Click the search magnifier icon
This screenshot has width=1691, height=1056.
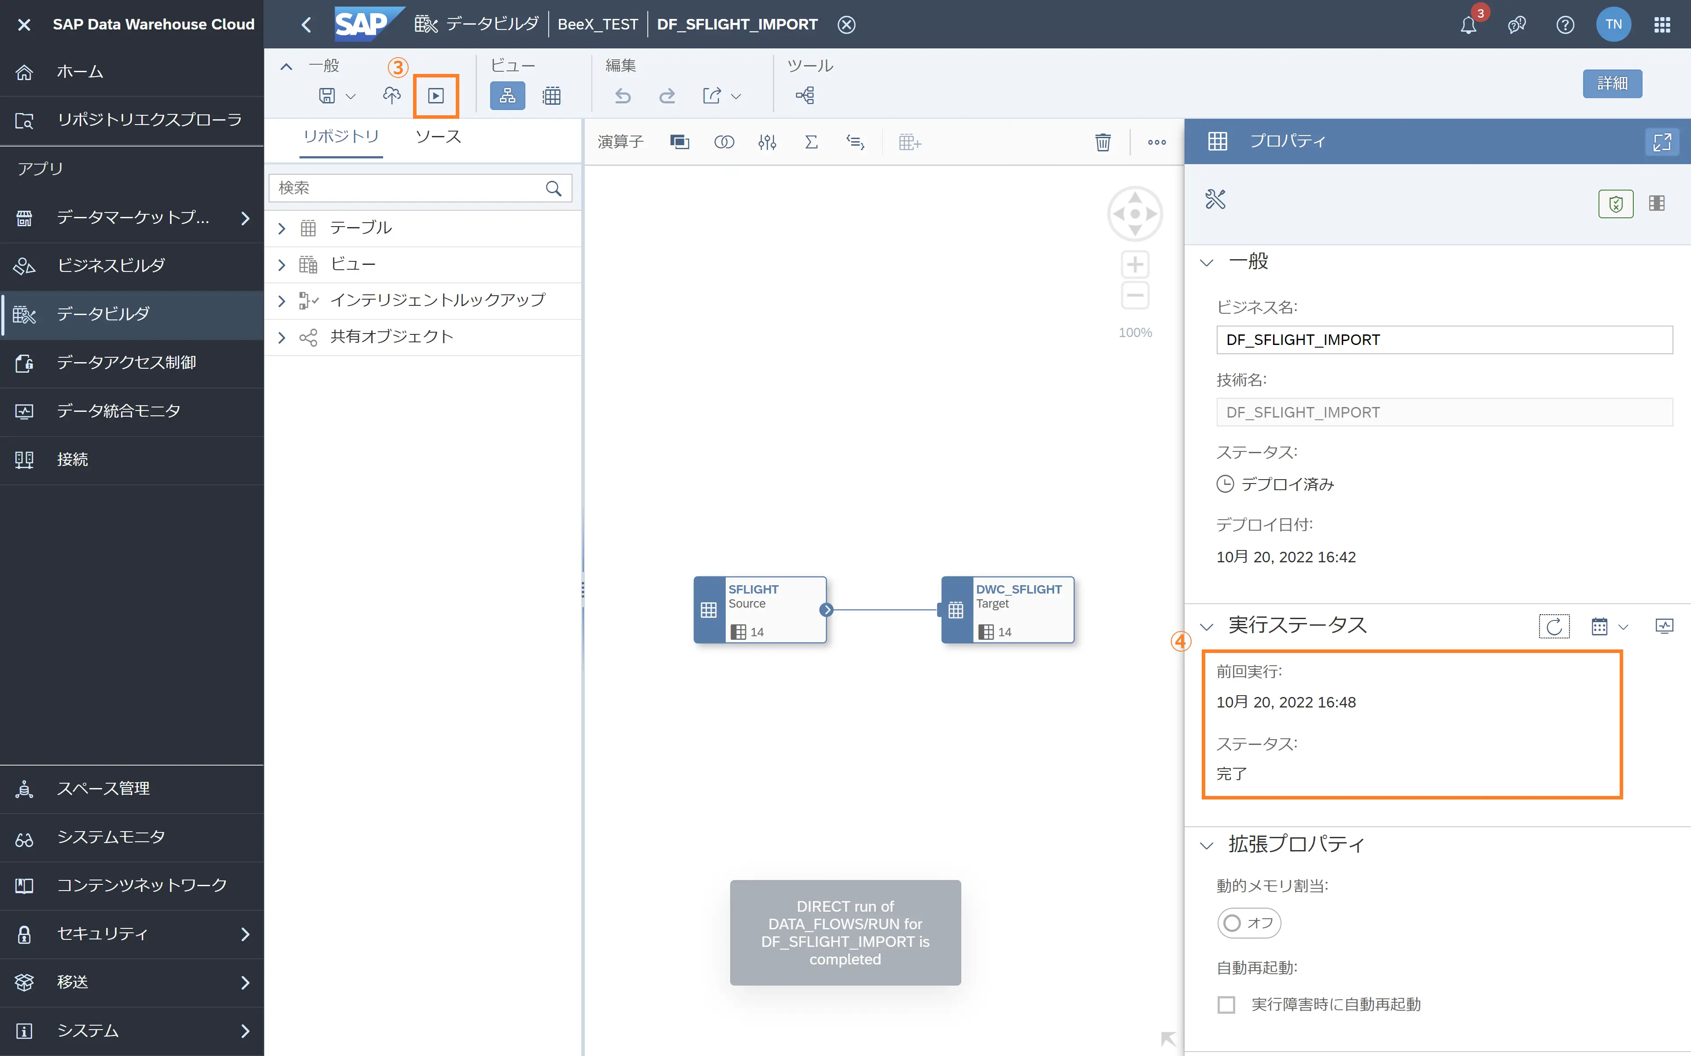coord(554,188)
